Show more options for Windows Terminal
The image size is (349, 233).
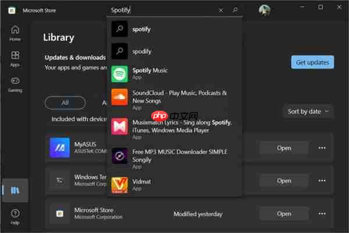pos(322,181)
